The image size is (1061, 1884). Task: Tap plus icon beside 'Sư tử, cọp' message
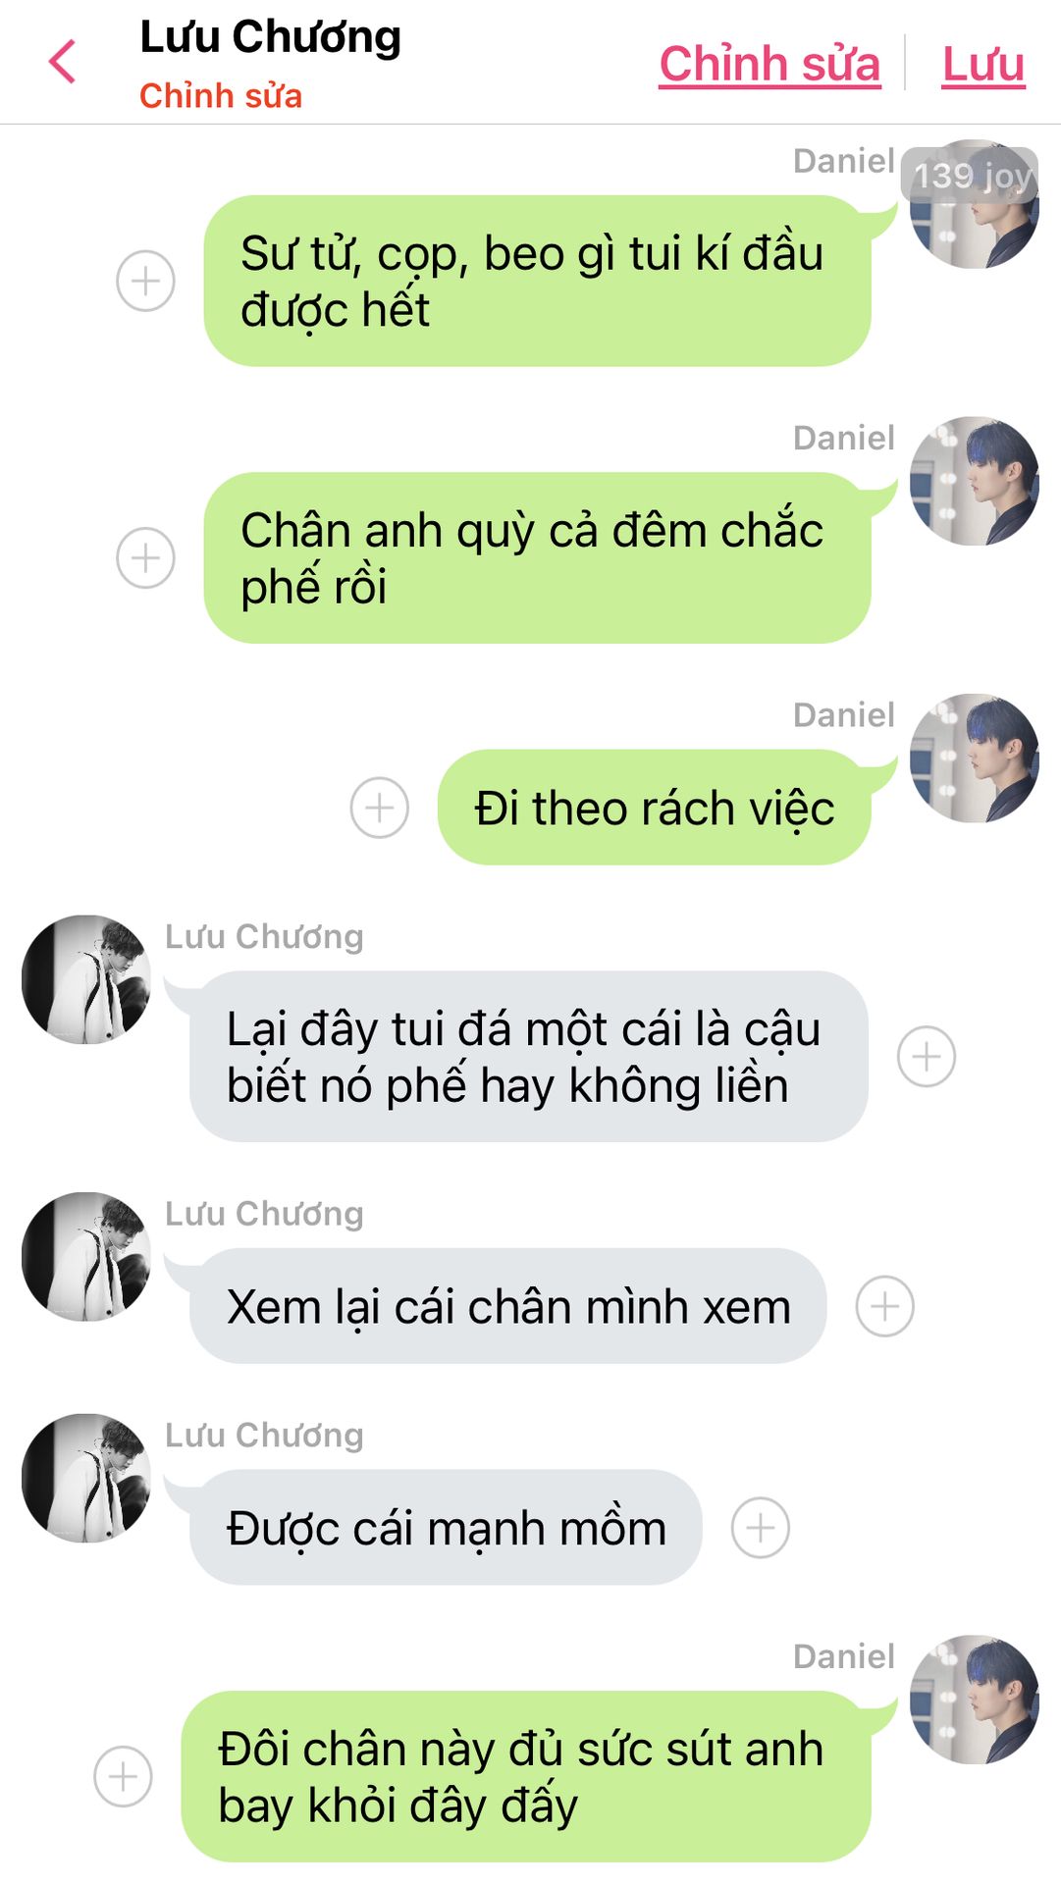(145, 281)
